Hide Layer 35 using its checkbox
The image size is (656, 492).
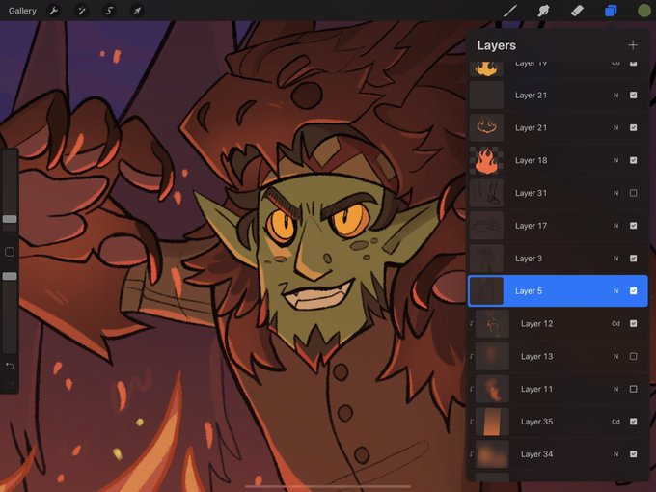point(634,422)
